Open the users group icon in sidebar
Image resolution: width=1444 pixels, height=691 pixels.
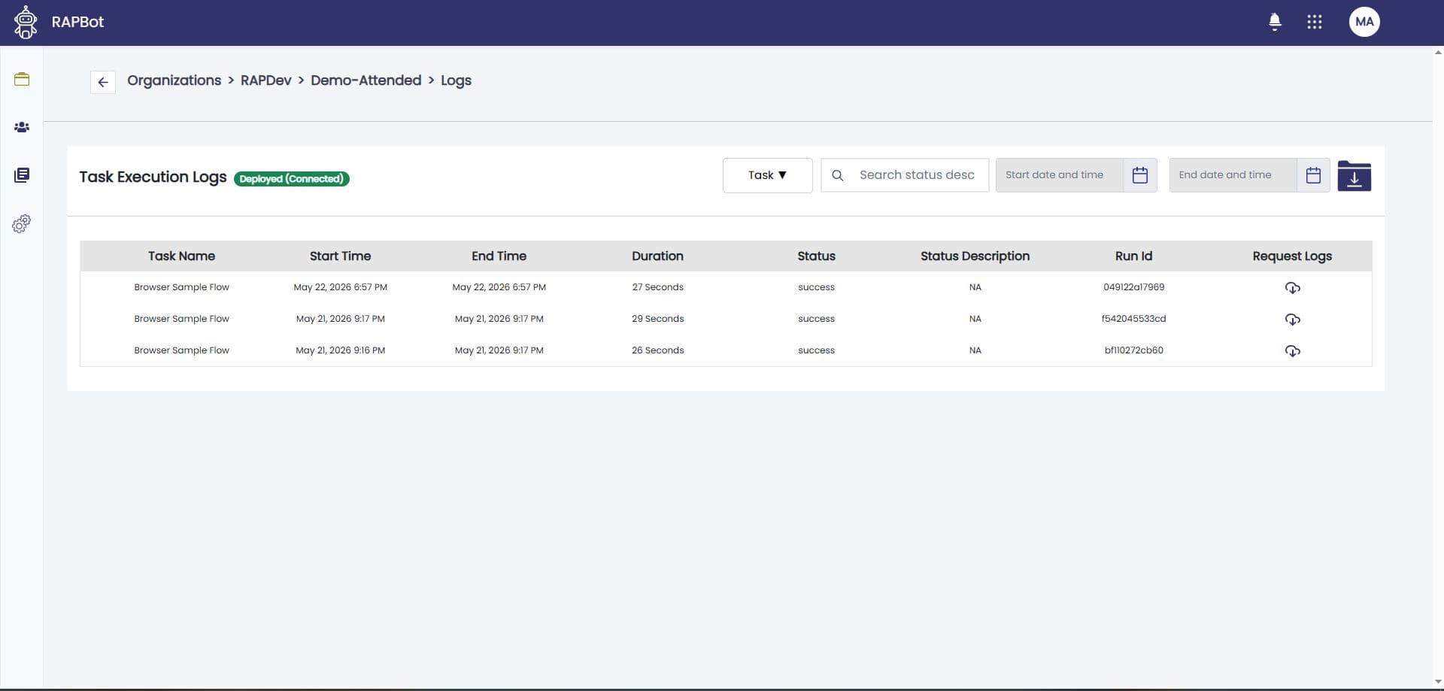22,127
